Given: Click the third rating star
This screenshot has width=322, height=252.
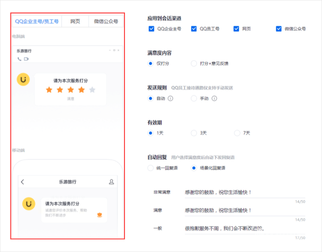Looking at the screenshot, I should [71, 90].
